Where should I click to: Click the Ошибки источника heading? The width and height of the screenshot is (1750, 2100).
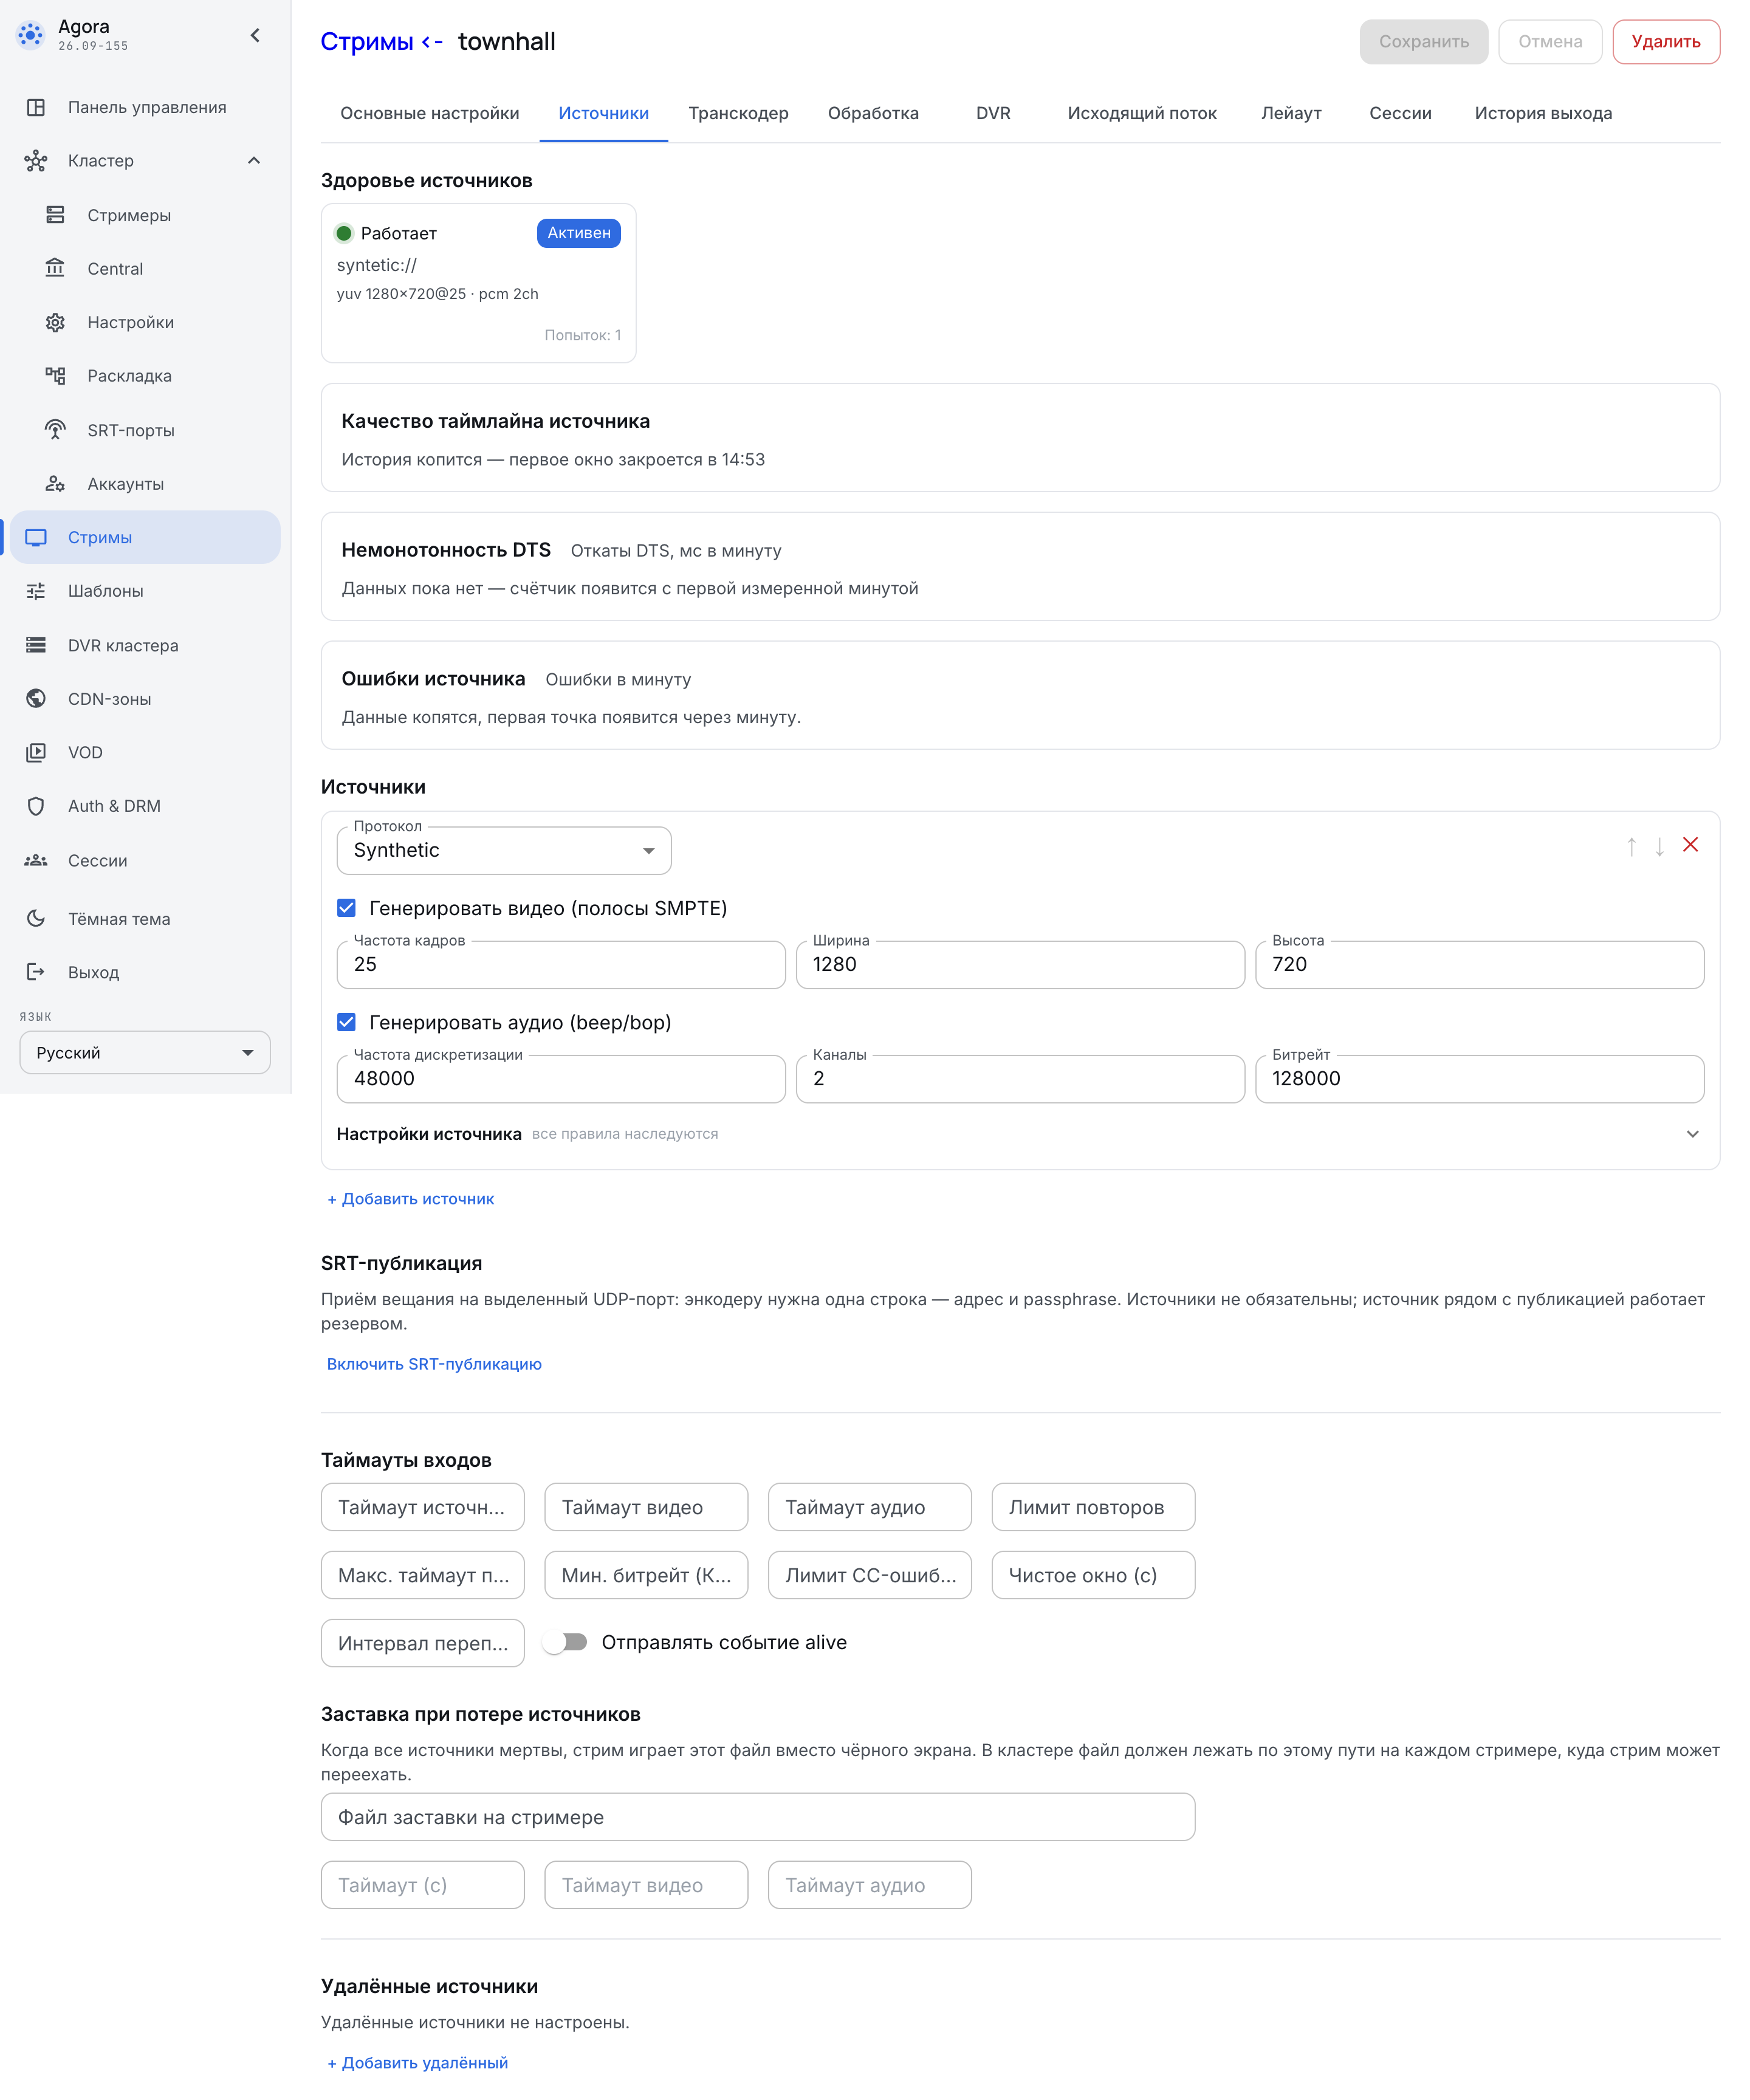tap(433, 679)
